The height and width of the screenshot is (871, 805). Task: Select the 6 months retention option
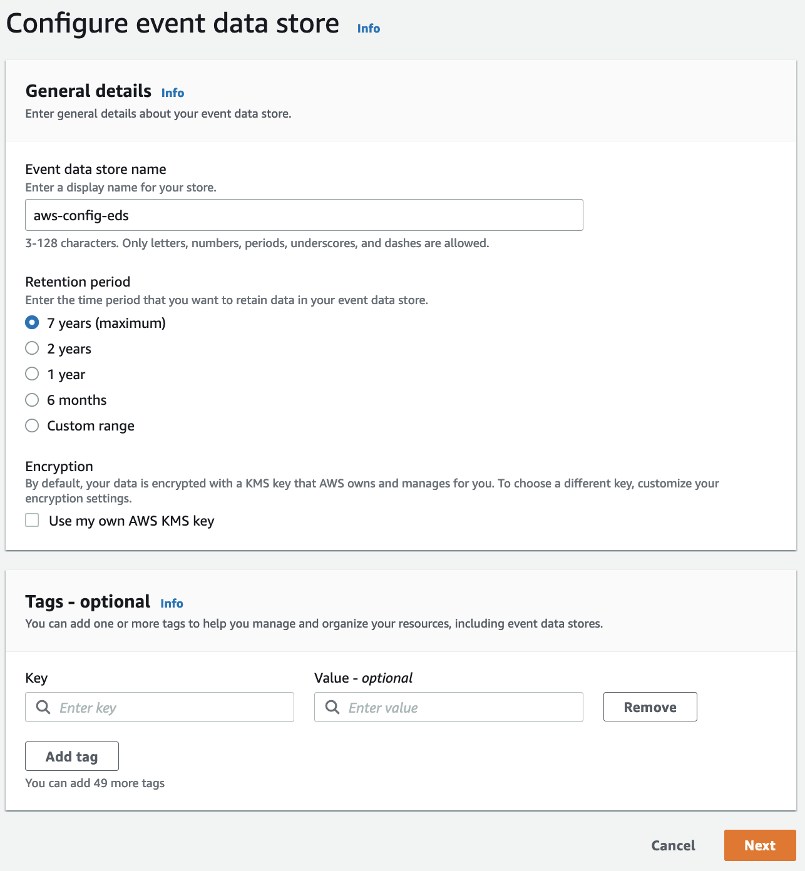(x=32, y=400)
